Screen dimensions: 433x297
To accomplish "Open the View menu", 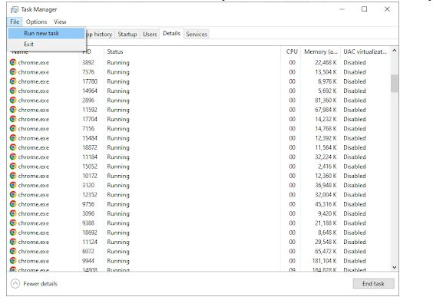I will (x=60, y=21).
